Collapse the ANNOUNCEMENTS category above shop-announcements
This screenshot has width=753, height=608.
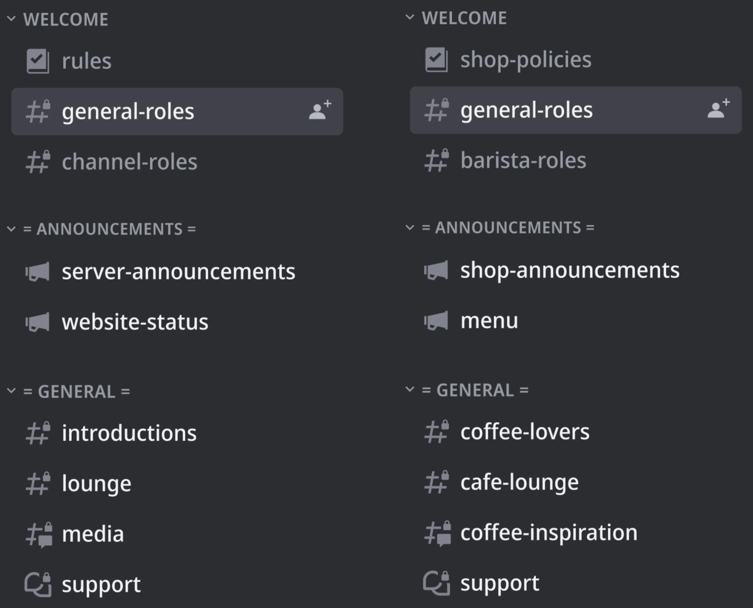(410, 227)
